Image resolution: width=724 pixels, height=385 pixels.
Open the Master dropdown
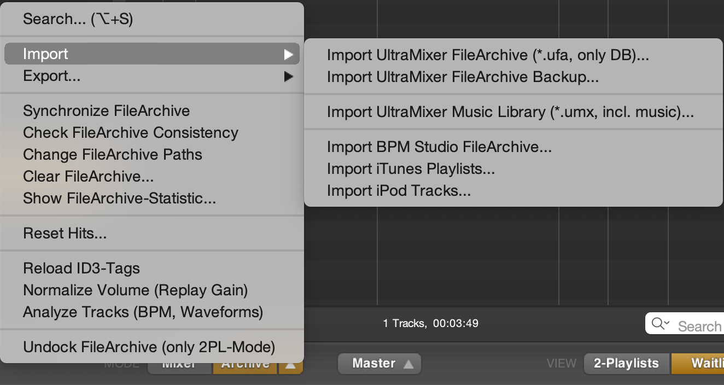[x=379, y=364]
